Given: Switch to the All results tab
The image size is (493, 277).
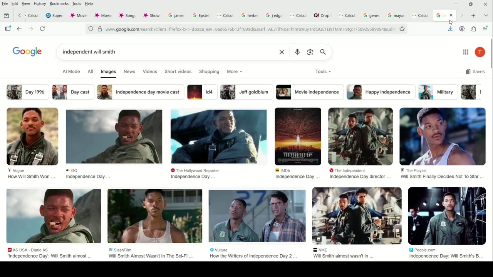Looking at the screenshot, I should pos(90,72).
